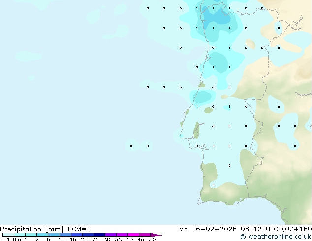This screenshot has height=241, width=312.
Task: Click the legend scale value "50"
Action: click(x=152, y=239)
